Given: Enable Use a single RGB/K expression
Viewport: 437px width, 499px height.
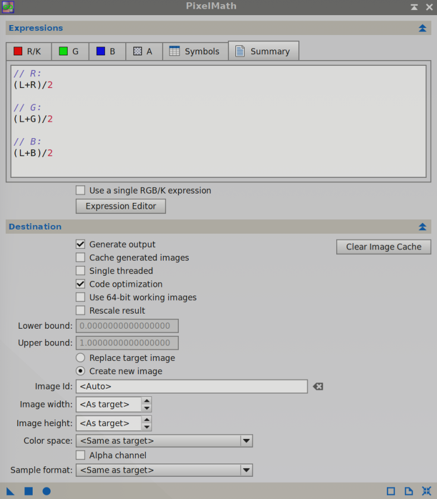Looking at the screenshot, I should click(80, 191).
